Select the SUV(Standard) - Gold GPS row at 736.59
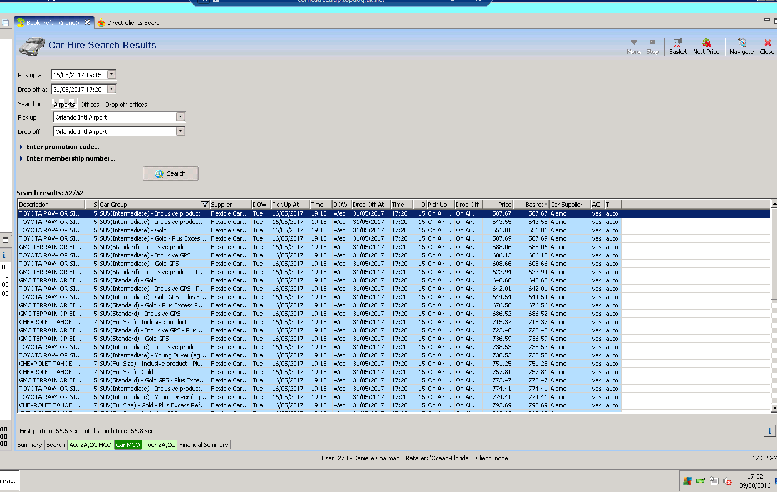This screenshot has width=777, height=492. 394,339
